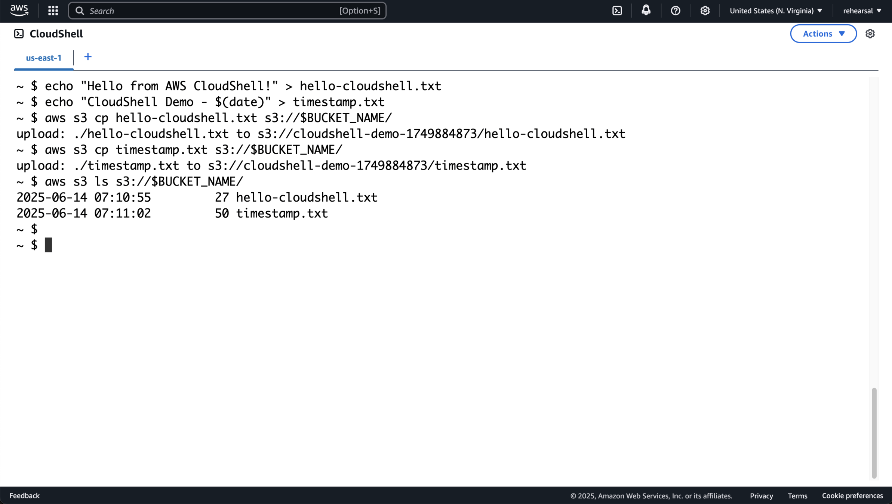Expand the Actions dropdown
The width and height of the screenshot is (892, 504).
(823, 34)
